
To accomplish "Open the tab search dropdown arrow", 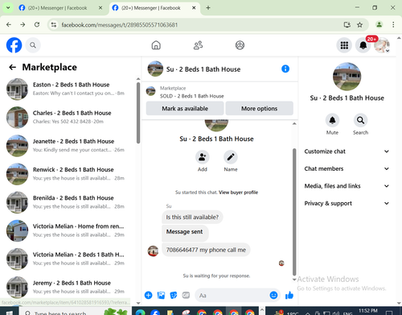I will point(8,8).
